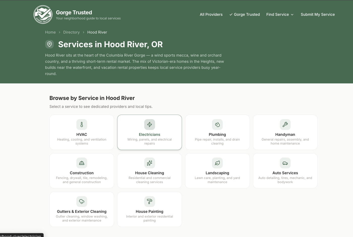This screenshot has height=237, width=353.
Task: Click the map pin location icon
Action: [49, 44]
